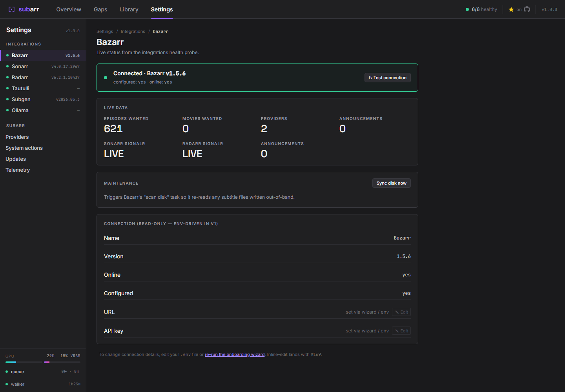The height and width of the screenshot is (392, 565).
Task: Click Integrations breadcrumb link
Action: 133,31
